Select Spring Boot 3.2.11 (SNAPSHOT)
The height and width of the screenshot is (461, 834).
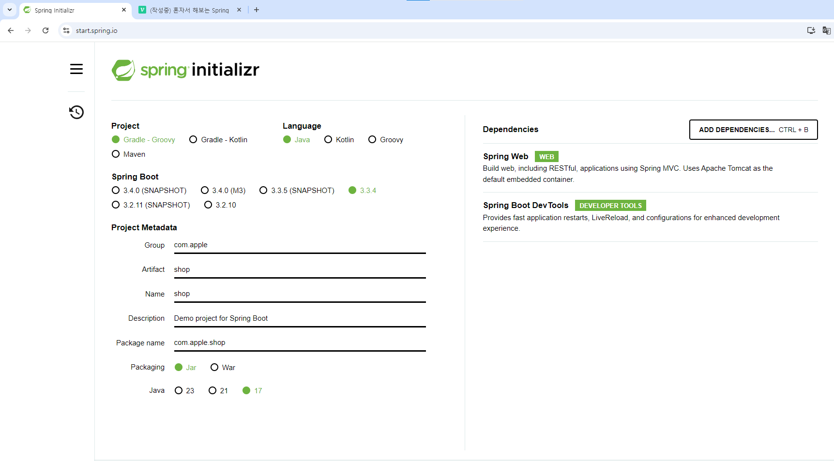[x=151, y=205]
